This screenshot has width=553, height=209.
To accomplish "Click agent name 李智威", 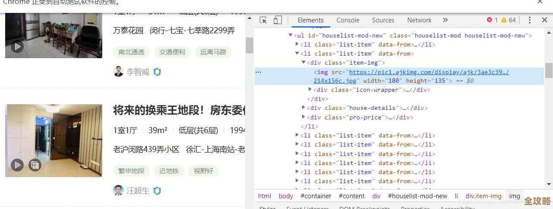I will tap(138, 72).
